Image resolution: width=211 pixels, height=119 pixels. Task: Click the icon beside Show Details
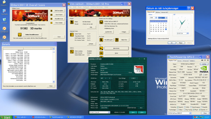pos(51,23)
